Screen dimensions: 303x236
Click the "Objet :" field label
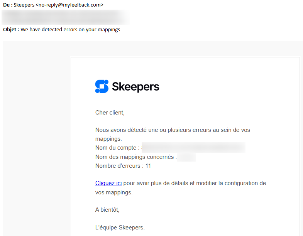pos(11,29)
